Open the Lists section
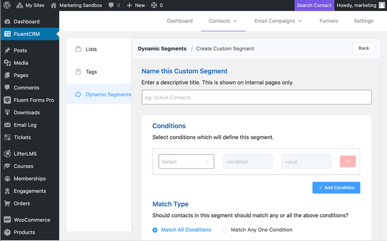 [x=99, y=49]
